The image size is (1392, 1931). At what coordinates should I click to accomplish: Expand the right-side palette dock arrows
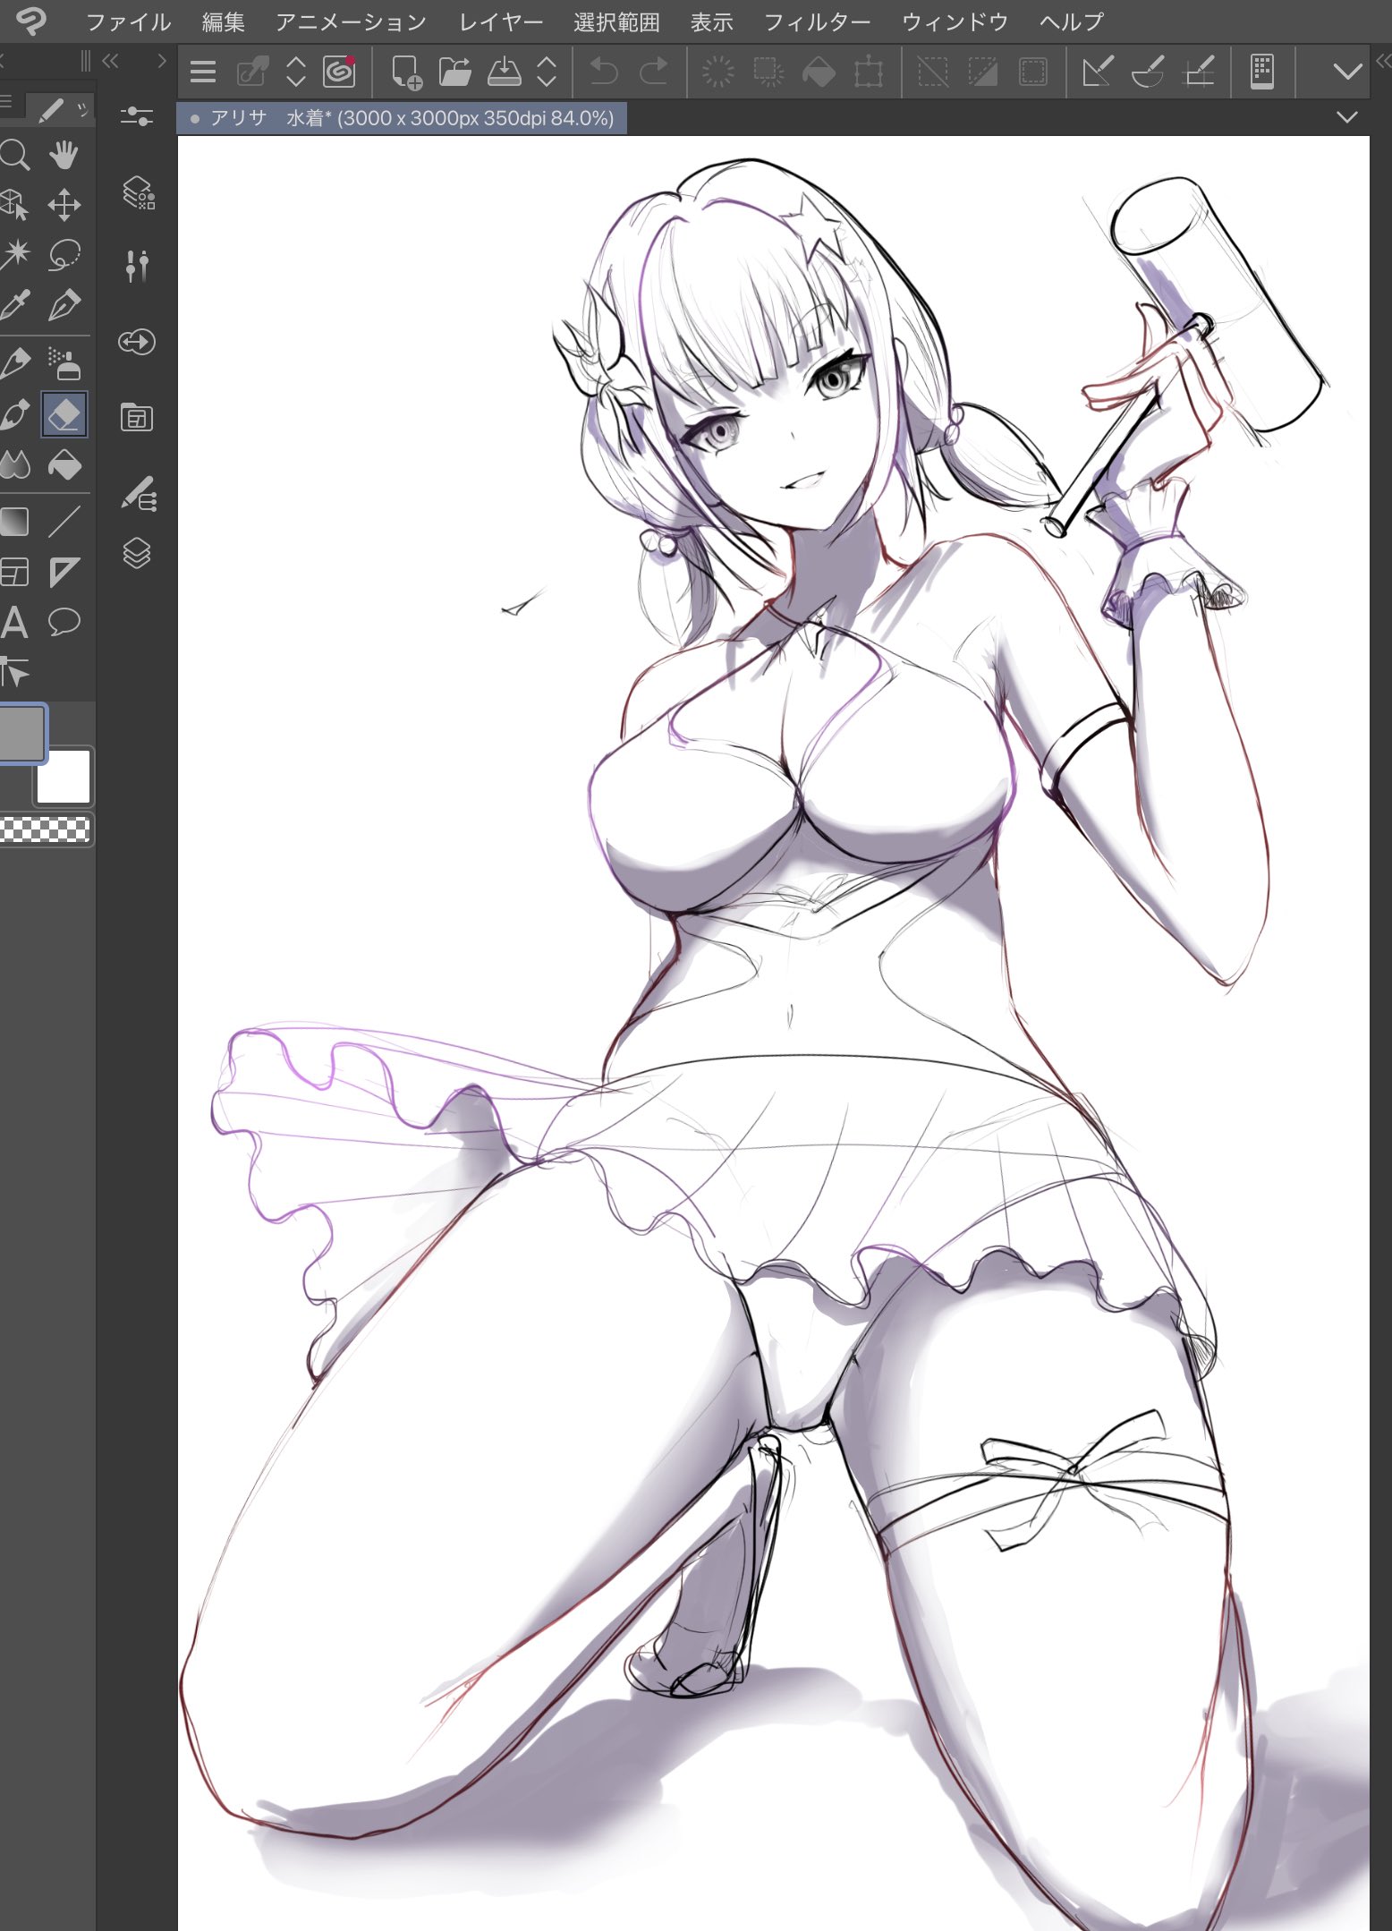tap(1384, 61)
